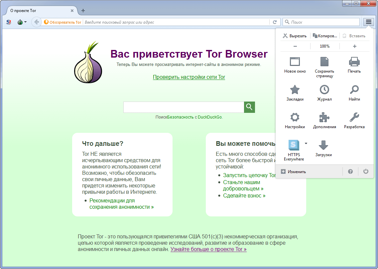Focus the address bar field
This screenshot has width=378, height=269.
177,22
